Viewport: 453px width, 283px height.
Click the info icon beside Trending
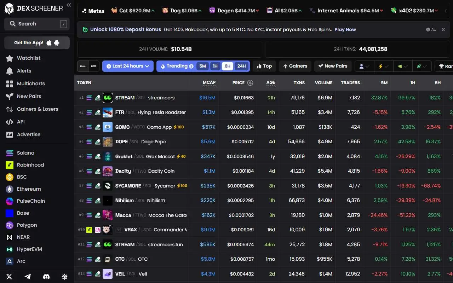click(x=191, y=66)
